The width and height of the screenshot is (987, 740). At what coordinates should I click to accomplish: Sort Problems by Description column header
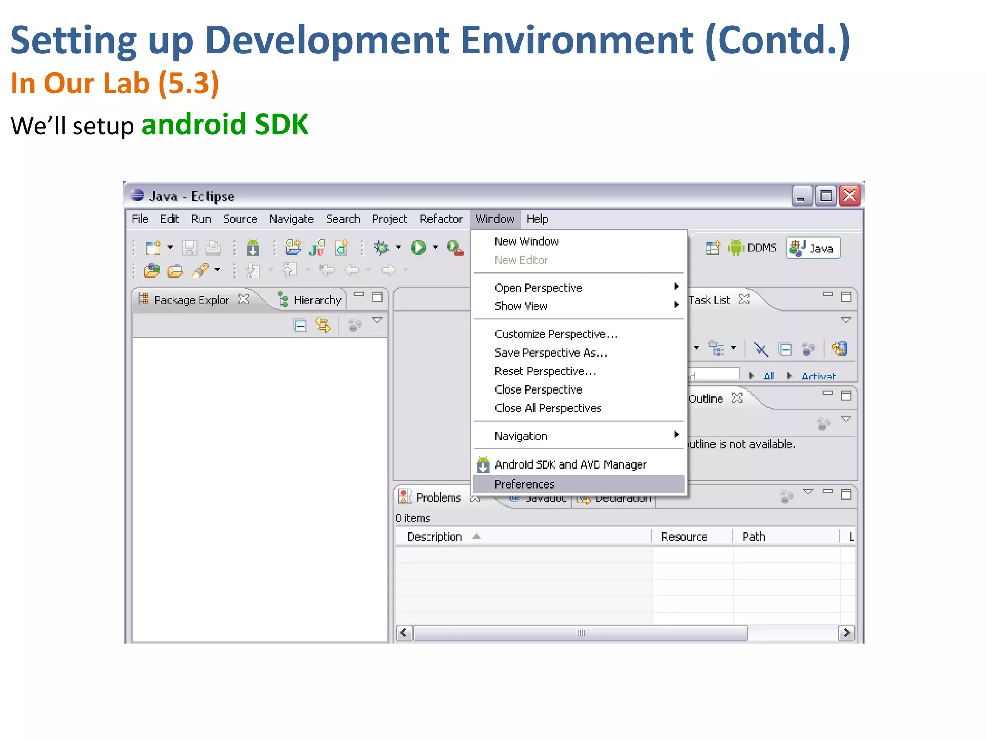523,537
